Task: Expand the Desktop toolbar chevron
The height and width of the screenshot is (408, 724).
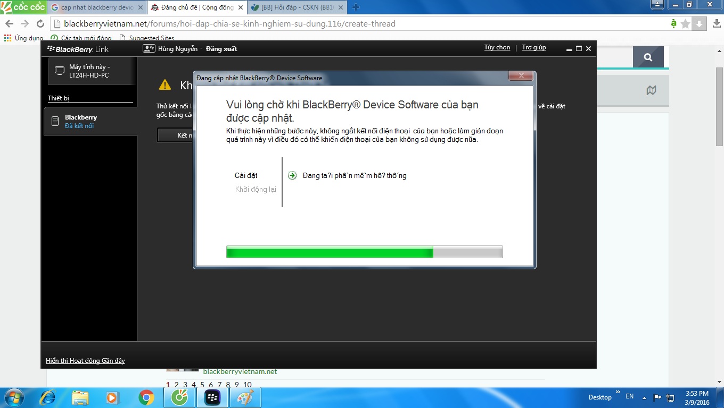Action: pyautogui.click(x=618, y=393)
